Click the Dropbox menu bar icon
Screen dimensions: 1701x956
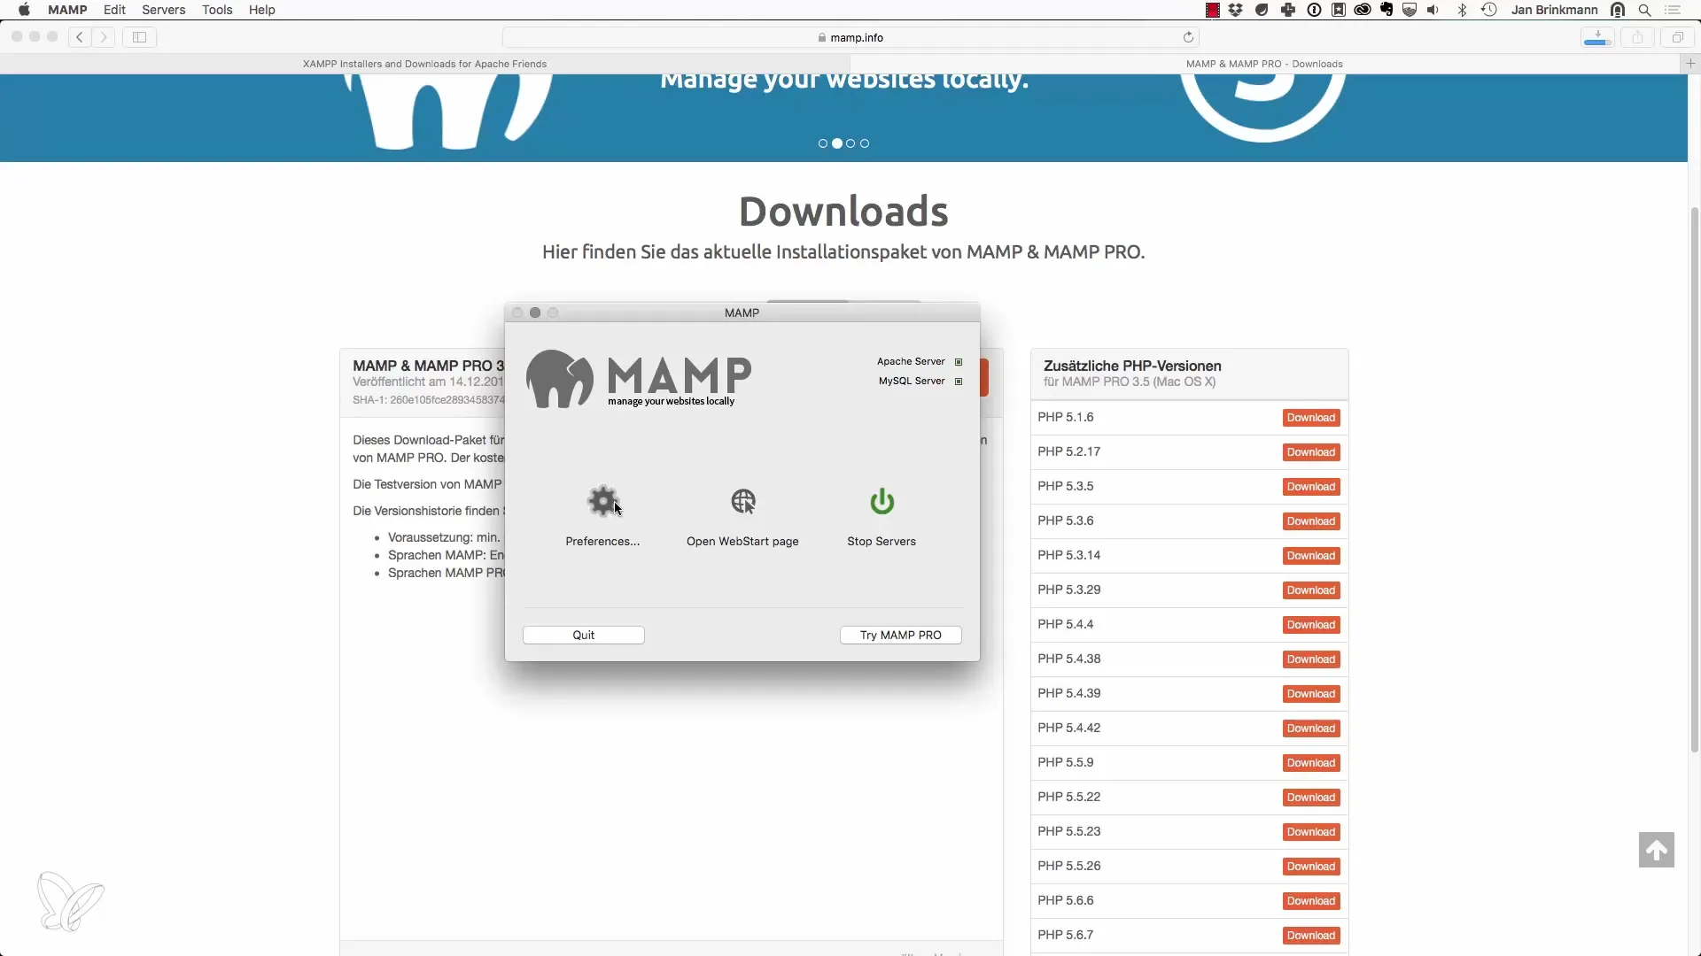click(1235, 10)
